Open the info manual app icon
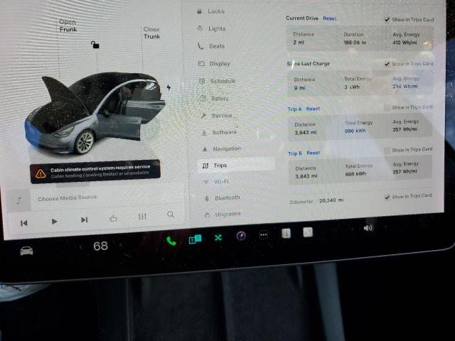 286,234
